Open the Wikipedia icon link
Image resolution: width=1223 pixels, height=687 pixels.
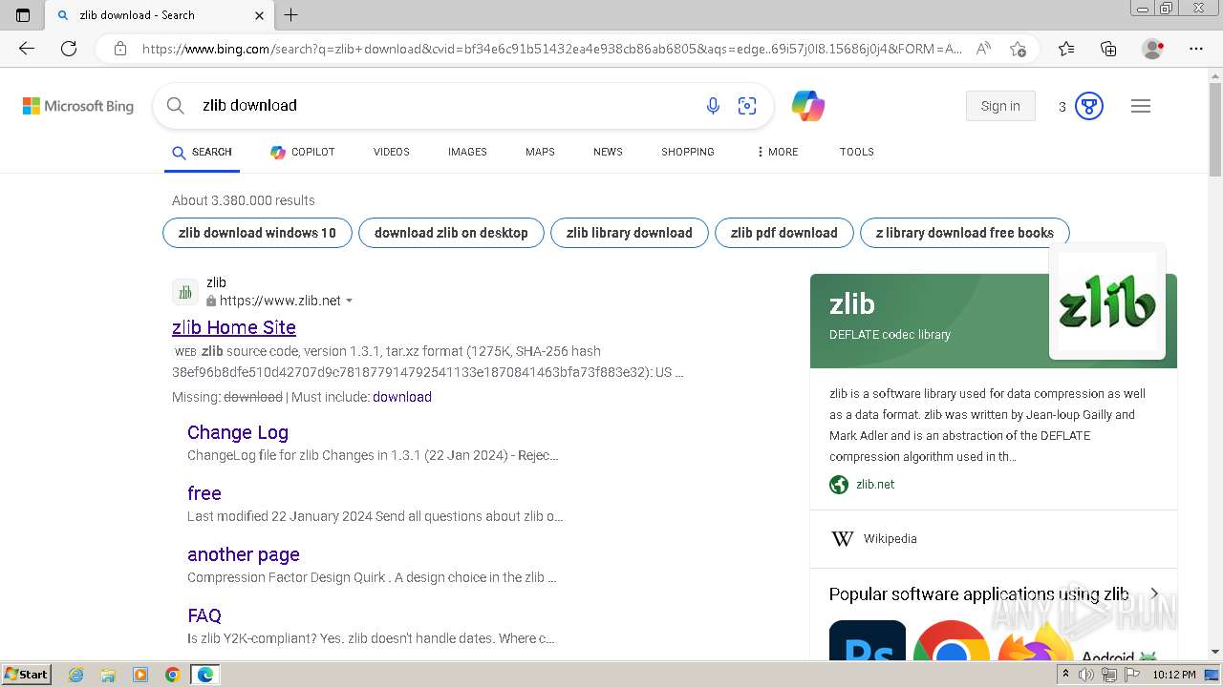coord(842,539)
